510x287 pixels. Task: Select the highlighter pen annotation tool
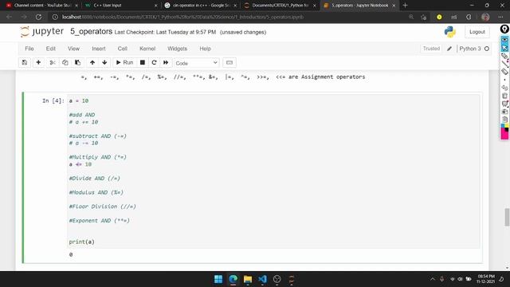(504, 56)
